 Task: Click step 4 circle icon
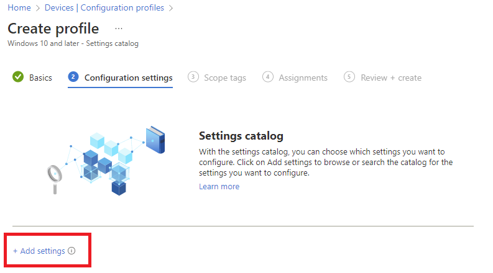tap(267, 77)
